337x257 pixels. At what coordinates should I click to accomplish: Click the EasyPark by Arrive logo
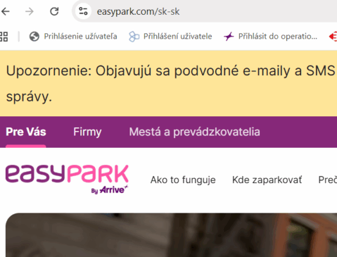click(x=67, y=179)
